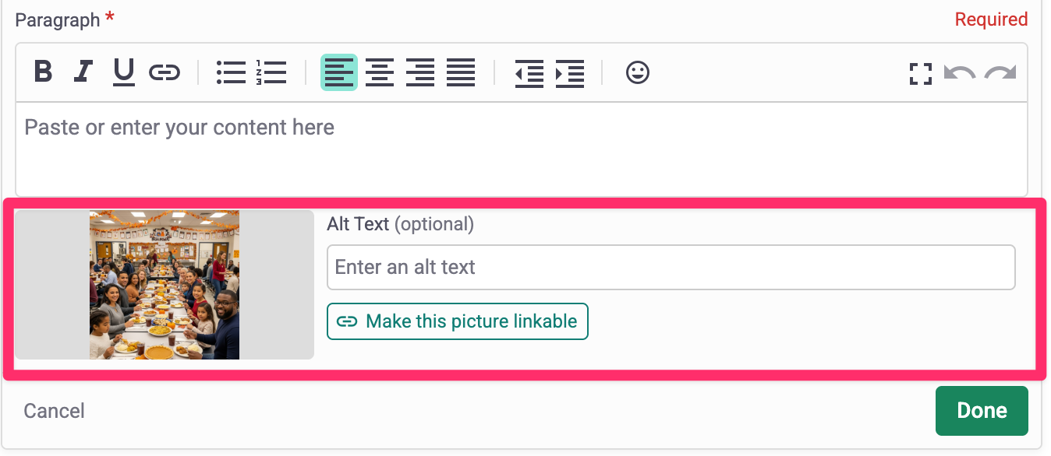1051x456 pixels.
Task: Center align the paragraph text
Action: [380, 72]
